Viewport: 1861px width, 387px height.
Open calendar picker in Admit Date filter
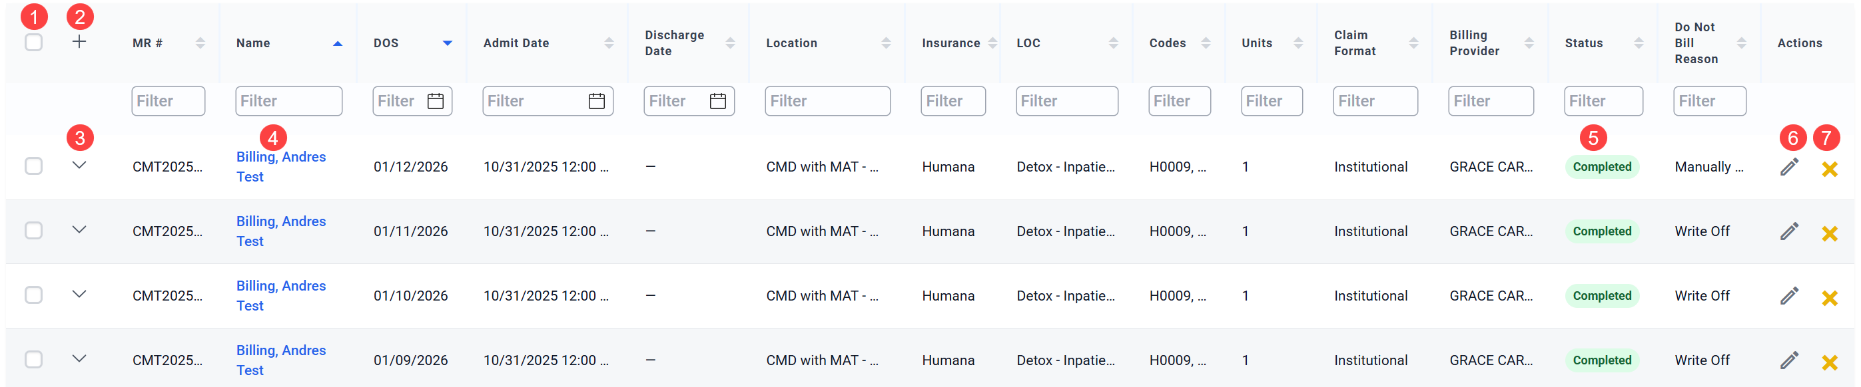(597, 101)
